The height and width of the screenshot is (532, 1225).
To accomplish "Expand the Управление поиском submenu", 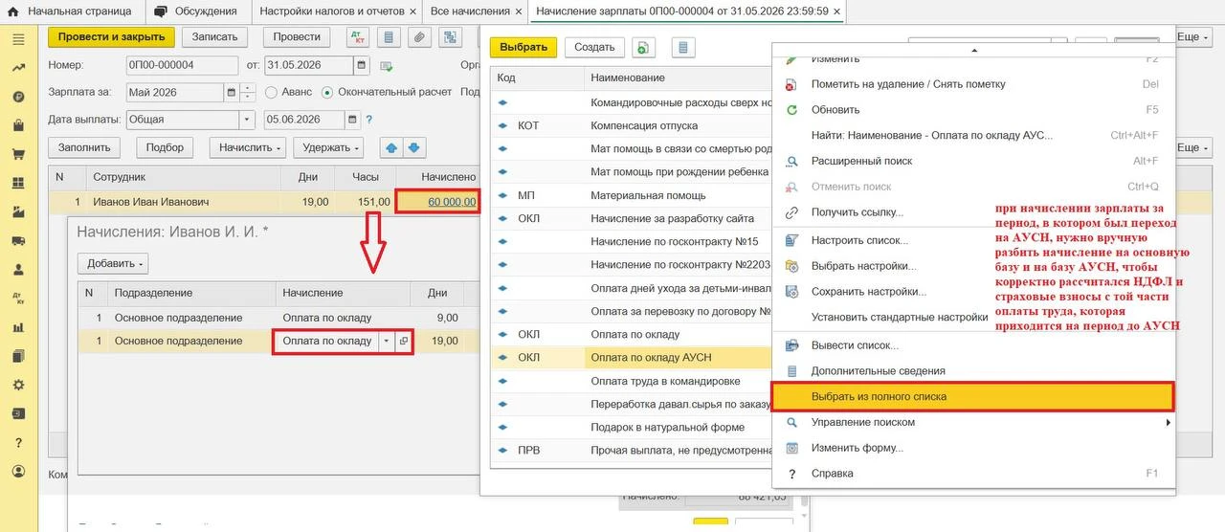I will [x=972, y=422].
